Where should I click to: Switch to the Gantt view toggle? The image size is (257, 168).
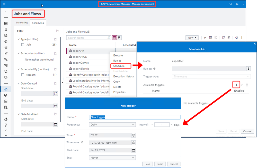coord(119,38)
